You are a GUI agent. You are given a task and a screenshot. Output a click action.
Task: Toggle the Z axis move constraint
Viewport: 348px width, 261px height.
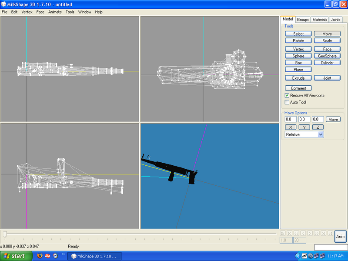pos(318,127)
